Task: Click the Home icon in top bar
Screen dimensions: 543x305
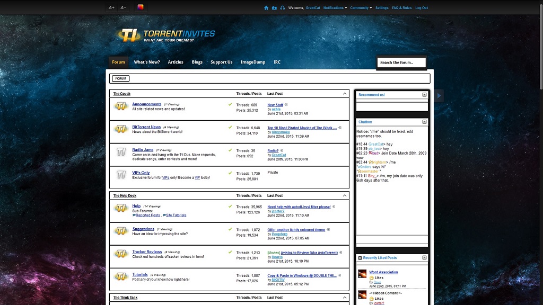Action: coord(266,7)
